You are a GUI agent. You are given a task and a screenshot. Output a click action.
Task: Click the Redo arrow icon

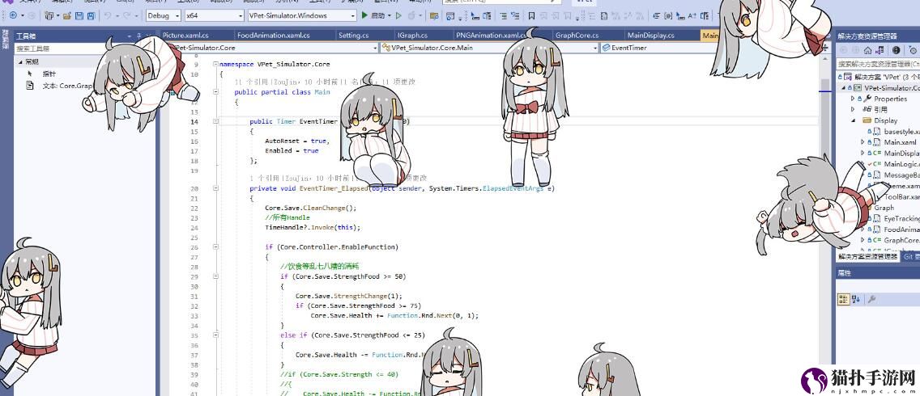pyautogui.click(x=126, y=15)
